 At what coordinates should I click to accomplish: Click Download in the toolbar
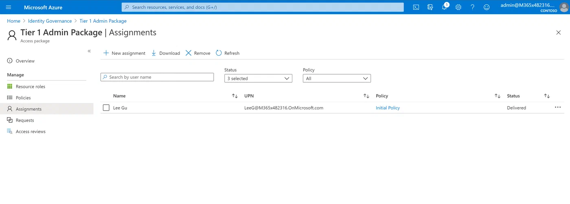pyautogui.click(x=166, y=53)
